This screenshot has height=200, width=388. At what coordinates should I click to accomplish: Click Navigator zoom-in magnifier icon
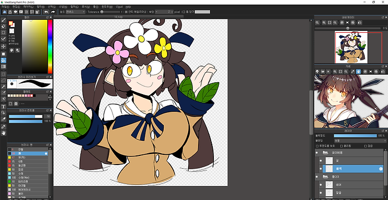(324, 23)
